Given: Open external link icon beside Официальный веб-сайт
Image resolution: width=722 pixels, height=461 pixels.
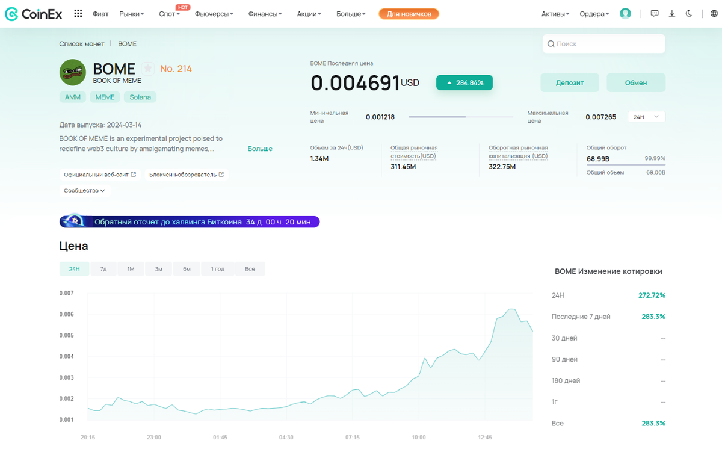Looking at the screenshot, I should tap(134, 175).
